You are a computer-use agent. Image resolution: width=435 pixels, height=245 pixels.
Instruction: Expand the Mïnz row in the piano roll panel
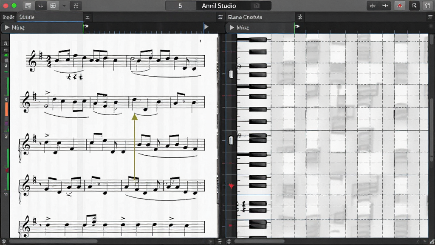(x=232, y=28)
